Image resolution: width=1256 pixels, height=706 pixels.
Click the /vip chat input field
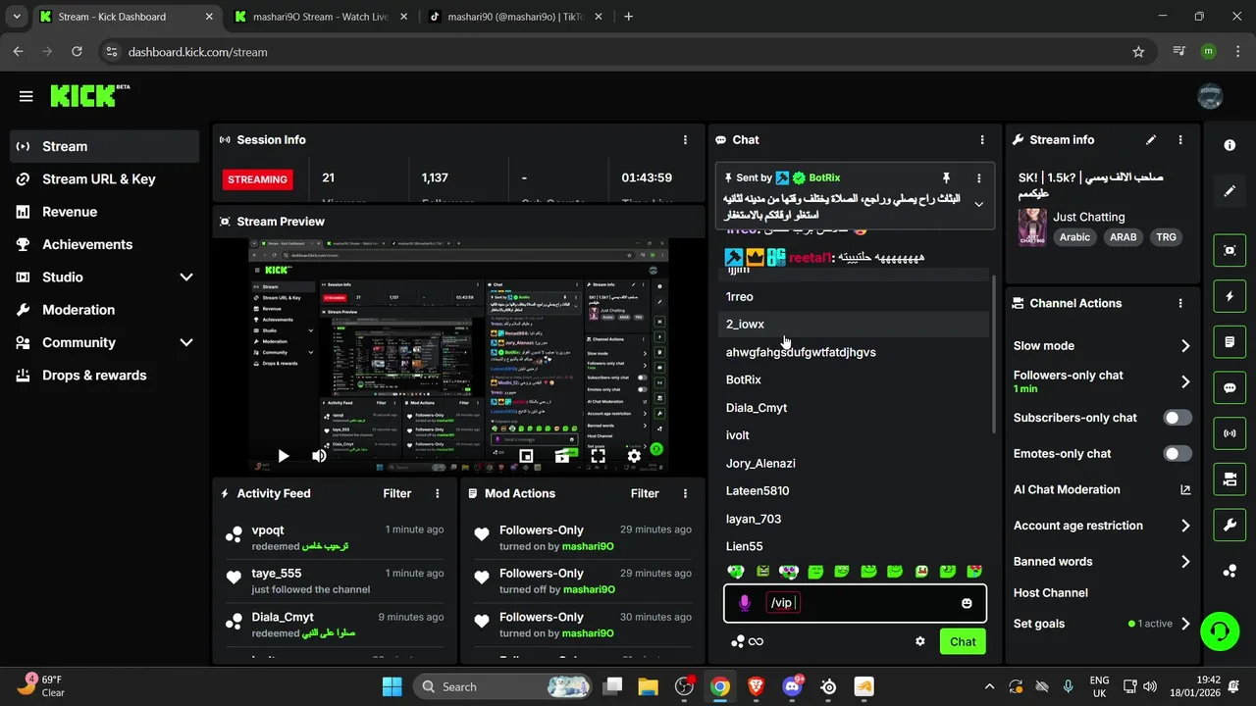tap(855, 603)
